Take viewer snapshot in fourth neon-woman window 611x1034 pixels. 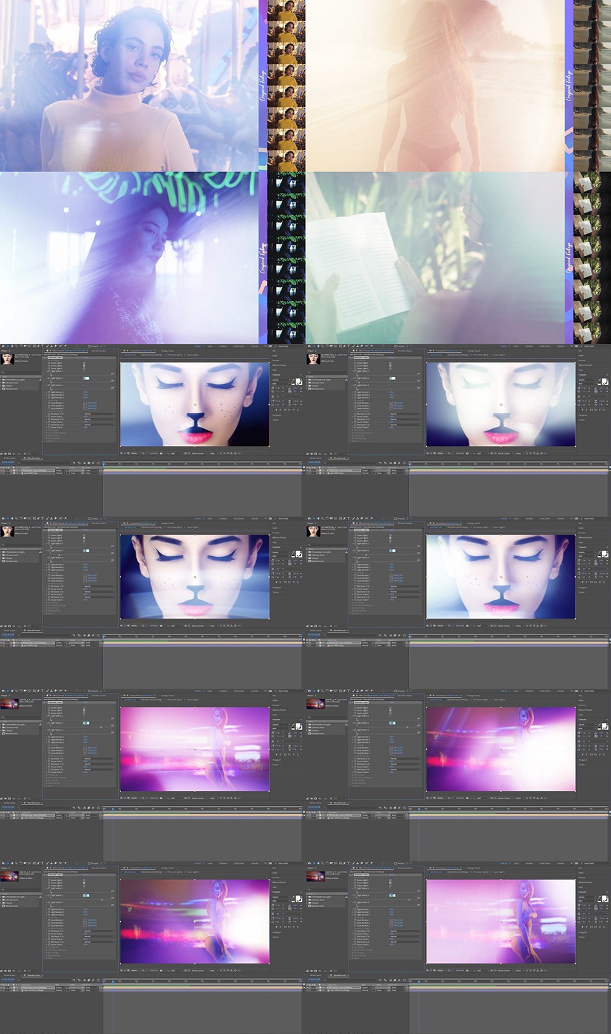(x=466, y=971)
